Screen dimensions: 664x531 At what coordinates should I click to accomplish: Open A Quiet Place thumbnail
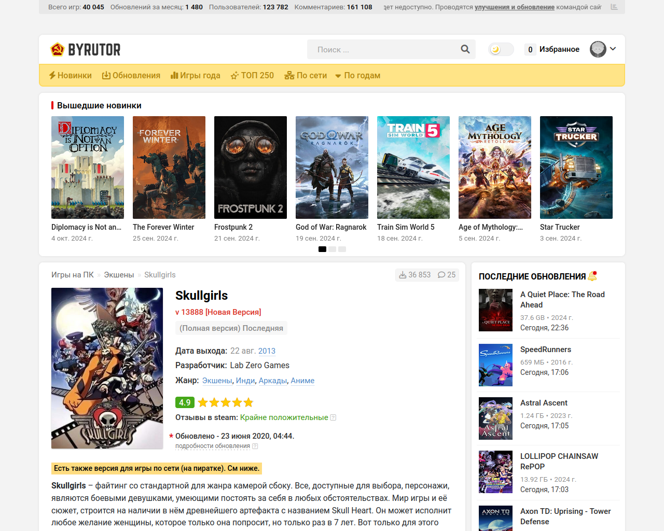point(495,310)
